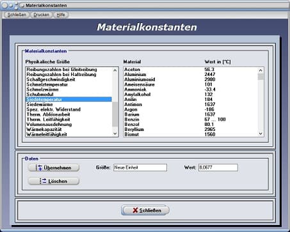The height and width of the screenshot is (232, 290).
Task: Select Benzol material row
Action: point(191,125)
